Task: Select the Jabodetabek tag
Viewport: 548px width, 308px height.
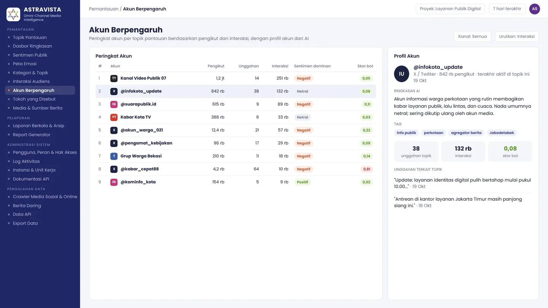Action: tap(502, 133)
